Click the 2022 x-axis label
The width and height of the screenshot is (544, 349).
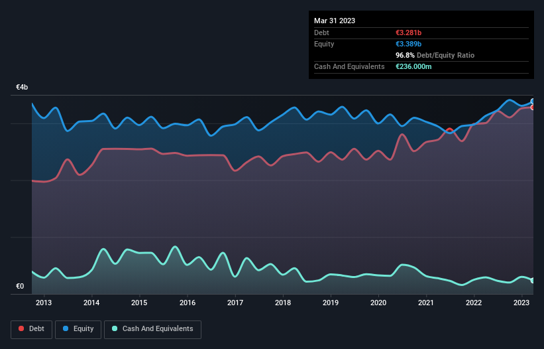(474, 303)
